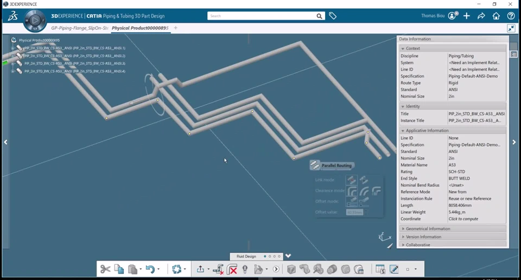The image size is (521, 280).
Task: Click the spreadsheet table icon
Action: pos(380,269)
